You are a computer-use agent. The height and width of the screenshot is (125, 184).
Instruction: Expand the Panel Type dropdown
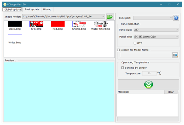coord(177,37)
